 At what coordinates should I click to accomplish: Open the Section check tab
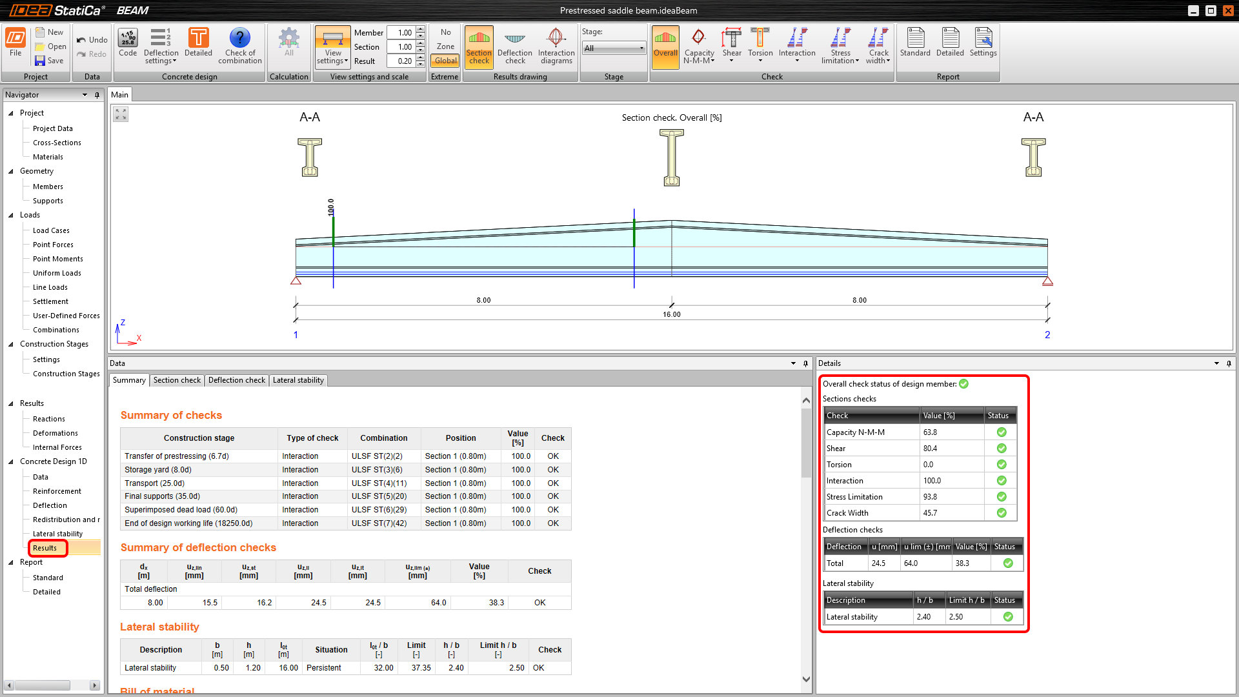pyautogui.click(x=177, y=380)
